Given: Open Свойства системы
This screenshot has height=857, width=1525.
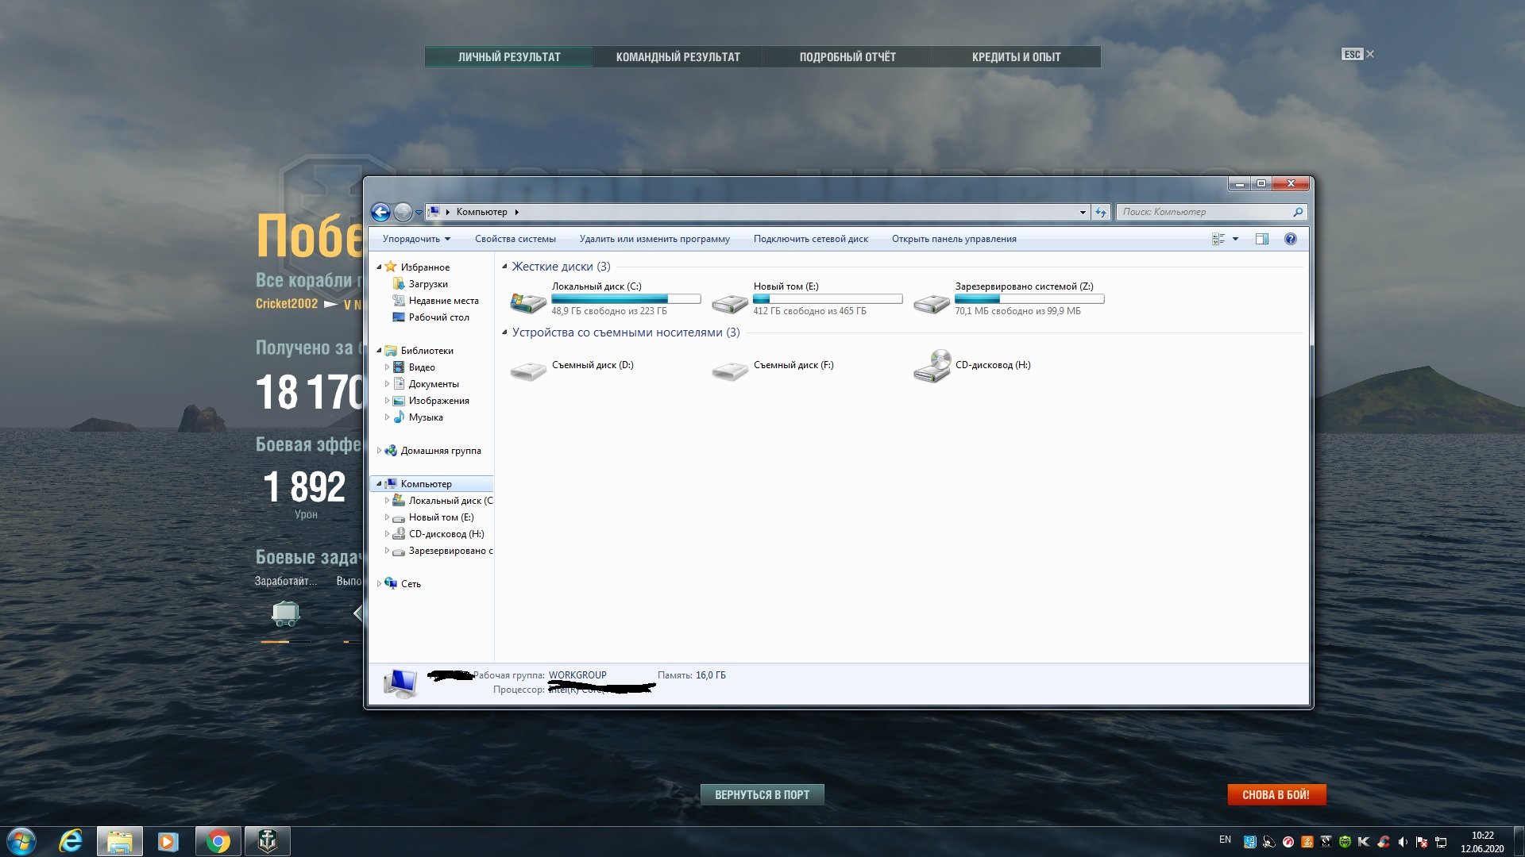Looking at the screenshot, I should [x=515, y=239].
